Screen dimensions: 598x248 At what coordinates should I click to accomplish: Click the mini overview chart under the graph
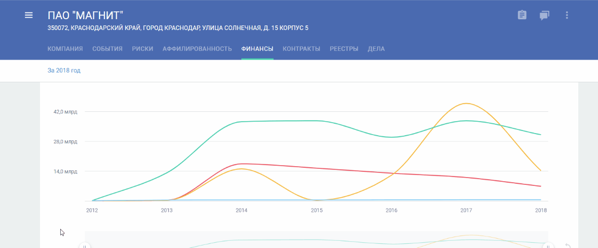click(317, 240)
